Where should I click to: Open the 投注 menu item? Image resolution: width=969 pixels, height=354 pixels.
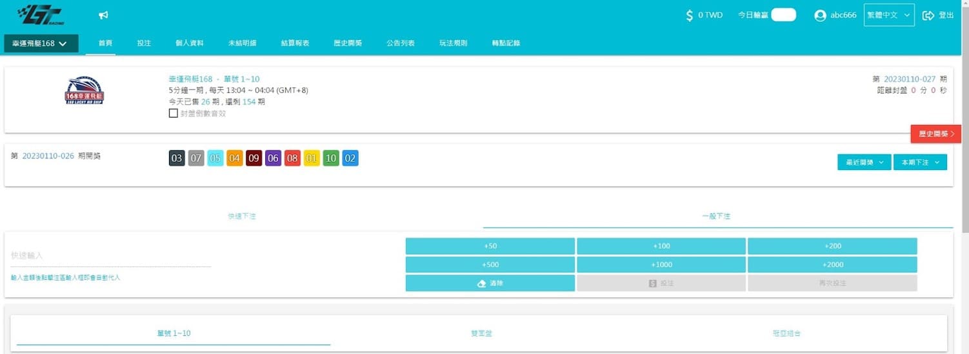coord(144,43)
